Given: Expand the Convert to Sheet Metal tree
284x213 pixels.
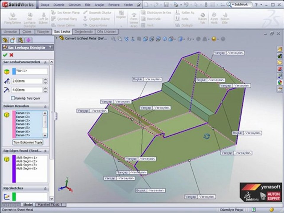Looking at the screenshot, I should 57,38.
